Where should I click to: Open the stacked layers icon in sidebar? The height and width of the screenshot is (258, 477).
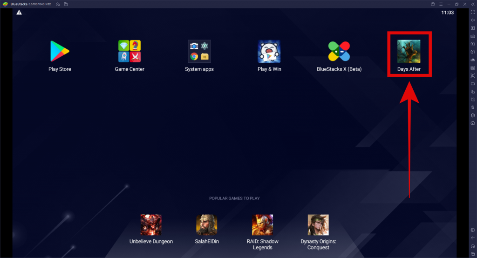point(473,115)
